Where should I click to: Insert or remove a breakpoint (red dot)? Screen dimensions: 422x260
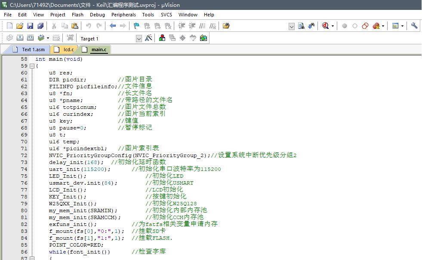click(x=345, y=26)
